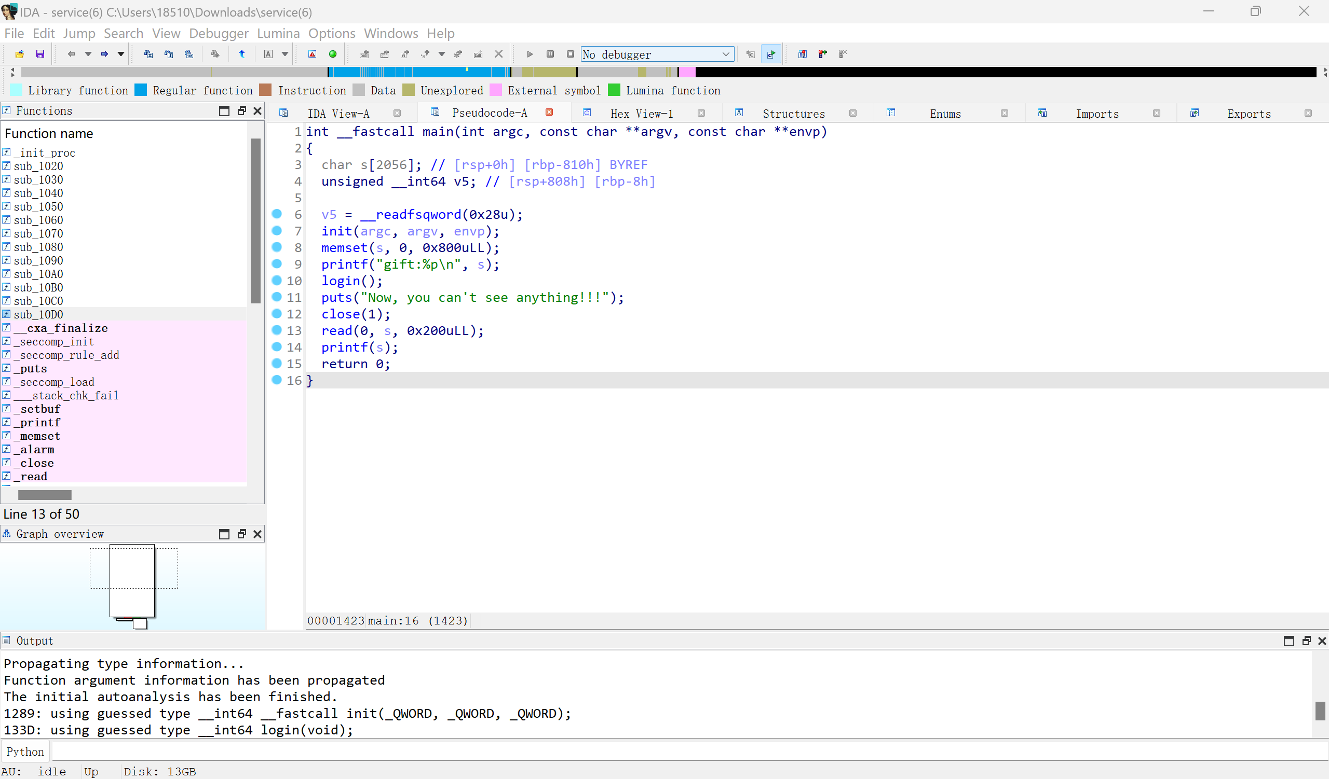
Task: Stop process with the stop button
Action: tap(571, 54)
